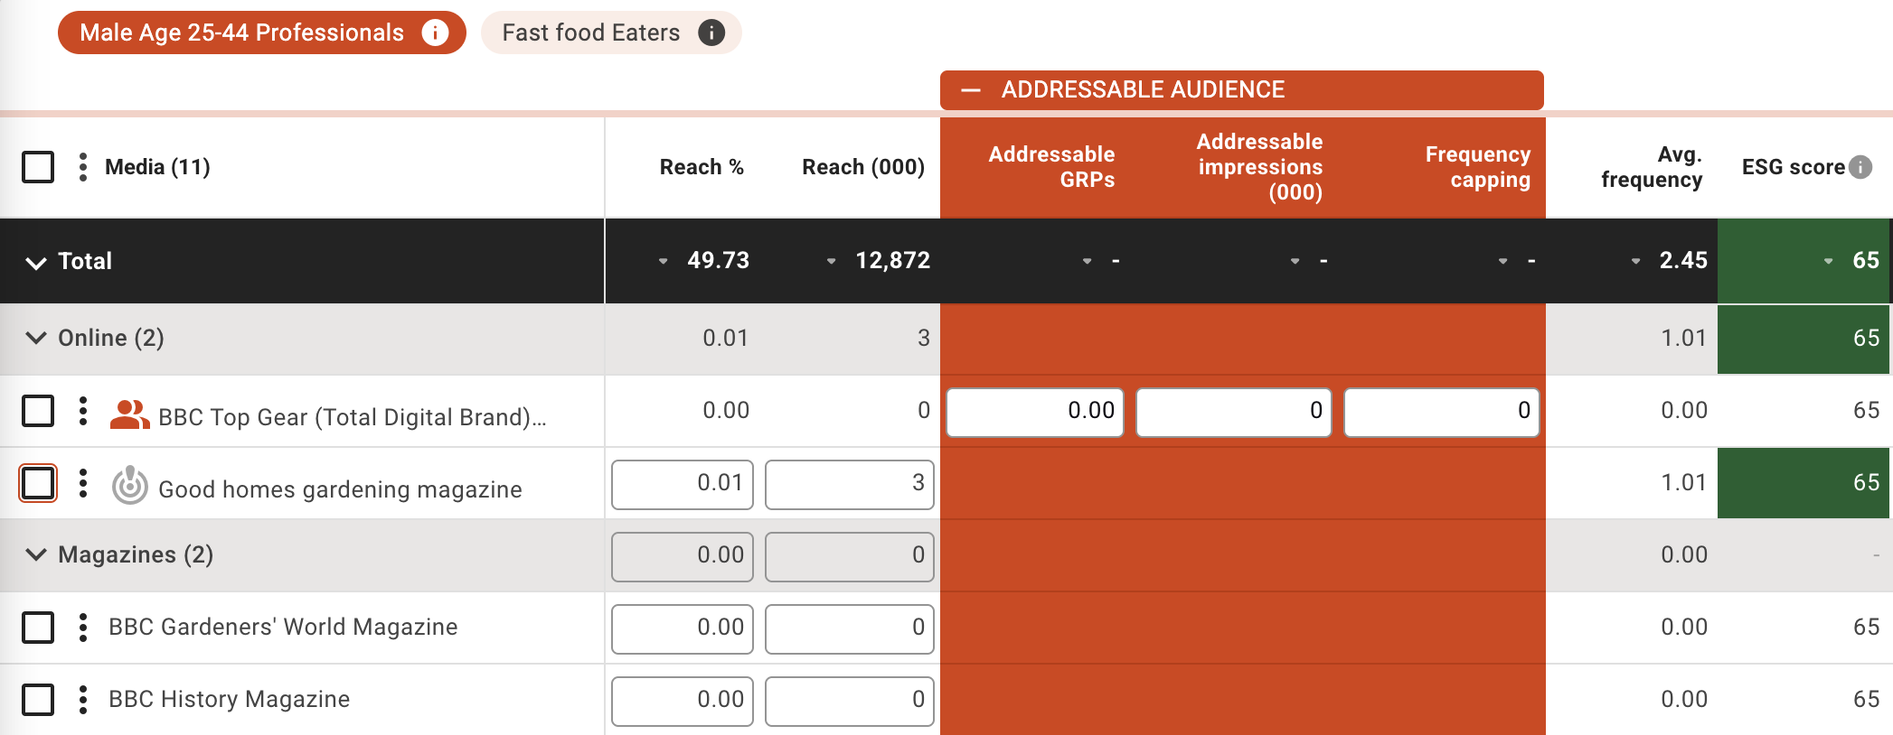Open Good homes gardening magazine options menu
Image resolution: width=1893 pixels, height=735 pixels.
pyautogui.click(x=83, y=483)
